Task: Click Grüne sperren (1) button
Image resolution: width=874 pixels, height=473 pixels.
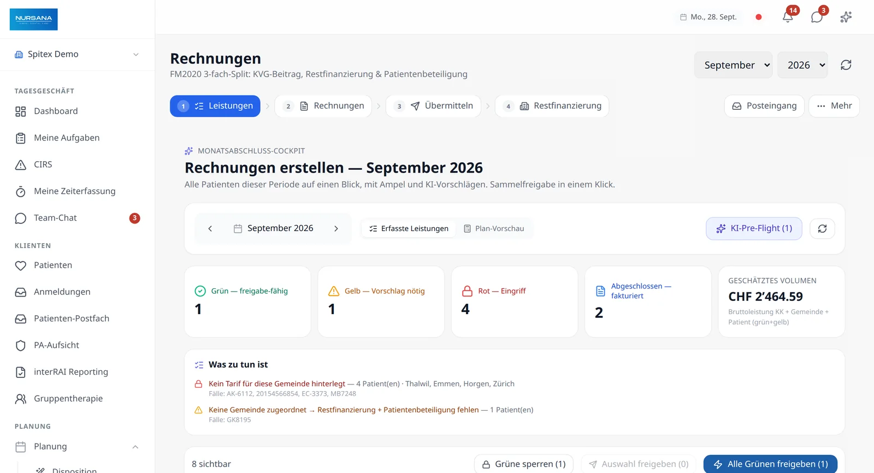Action: (524, 464)
